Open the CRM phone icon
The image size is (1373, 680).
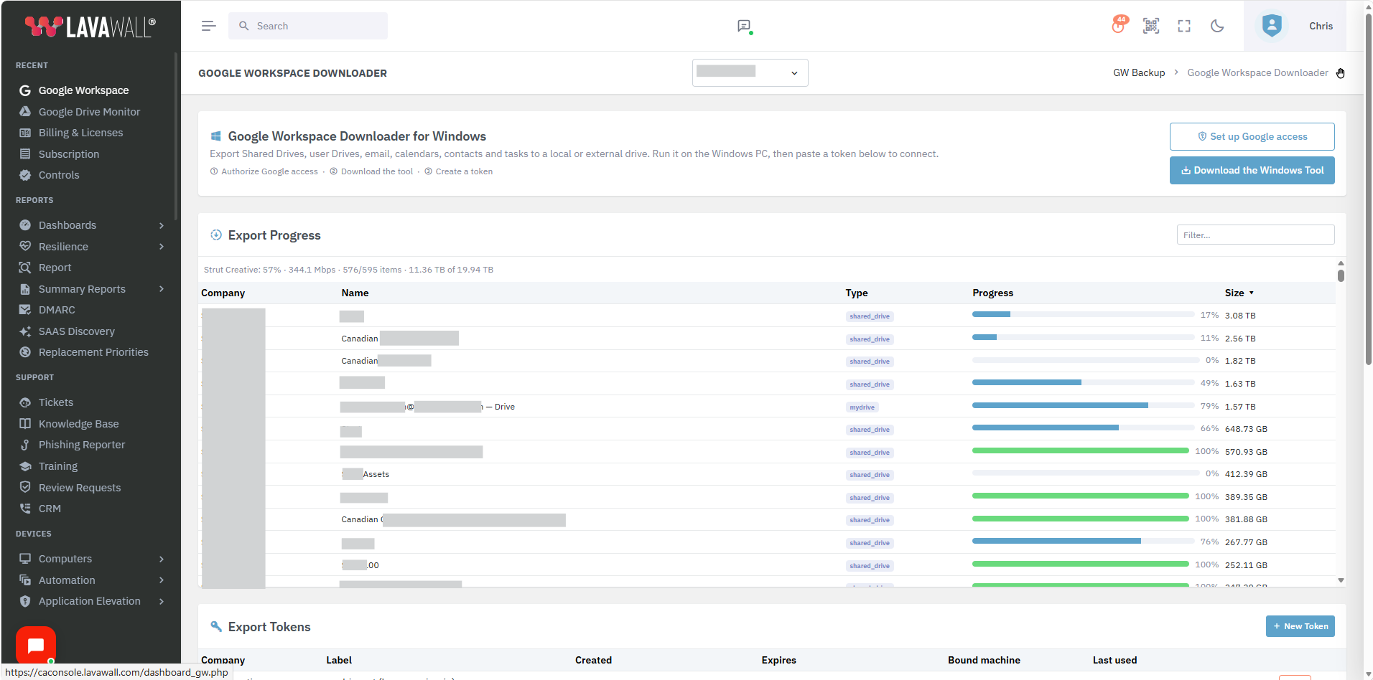click(x=25, y=509)
